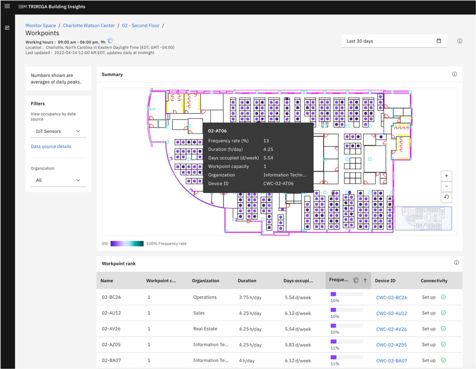Zoom in on the floor plan
The height and width of the screenshot is (369, 476).
click(x=446, y=176)
